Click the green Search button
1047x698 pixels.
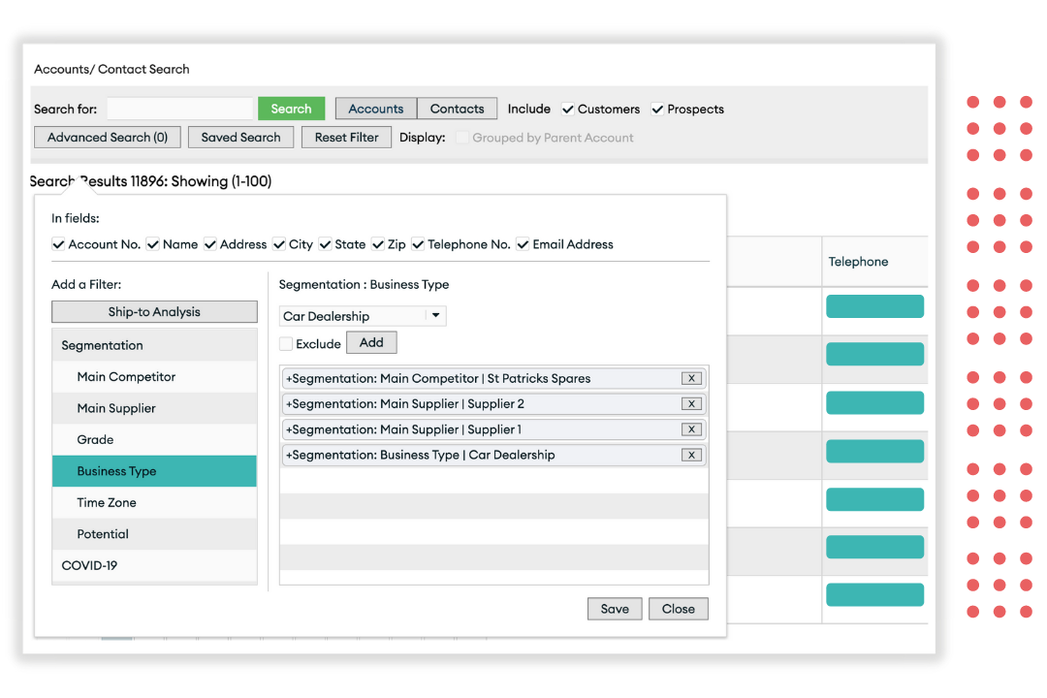291,109
